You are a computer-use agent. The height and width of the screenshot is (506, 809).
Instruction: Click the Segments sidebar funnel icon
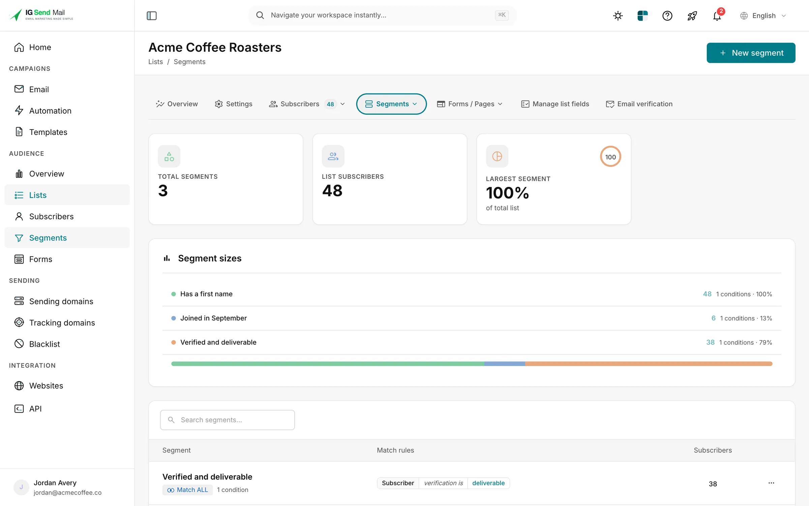[19, 238]
